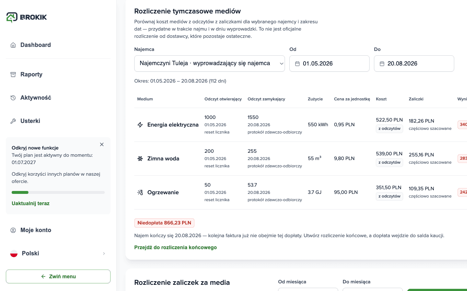The image size is (467, 291).
Task: Click z odczytów badge under 351,50 PLN
Action: 389,196
